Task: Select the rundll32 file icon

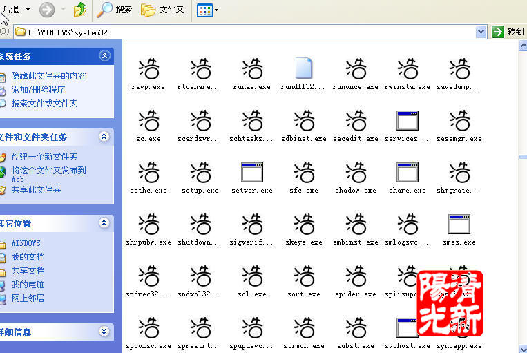Action: point(304,68)
